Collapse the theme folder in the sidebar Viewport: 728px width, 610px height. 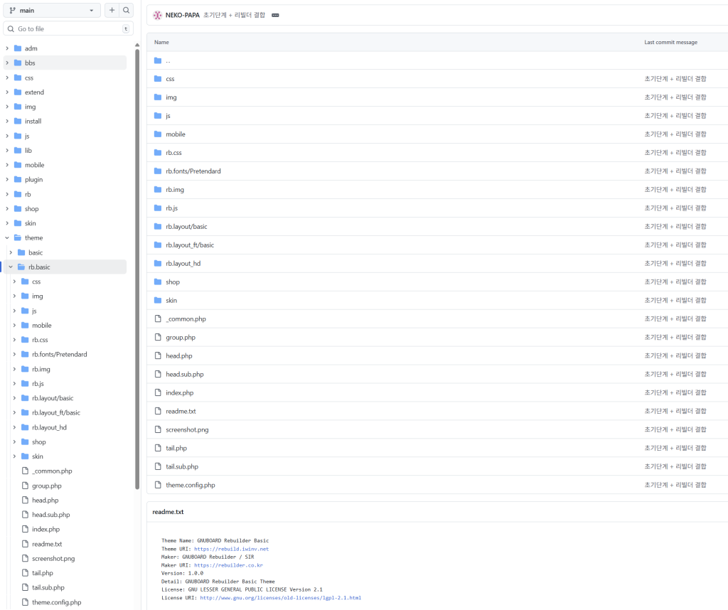(6, 237)
